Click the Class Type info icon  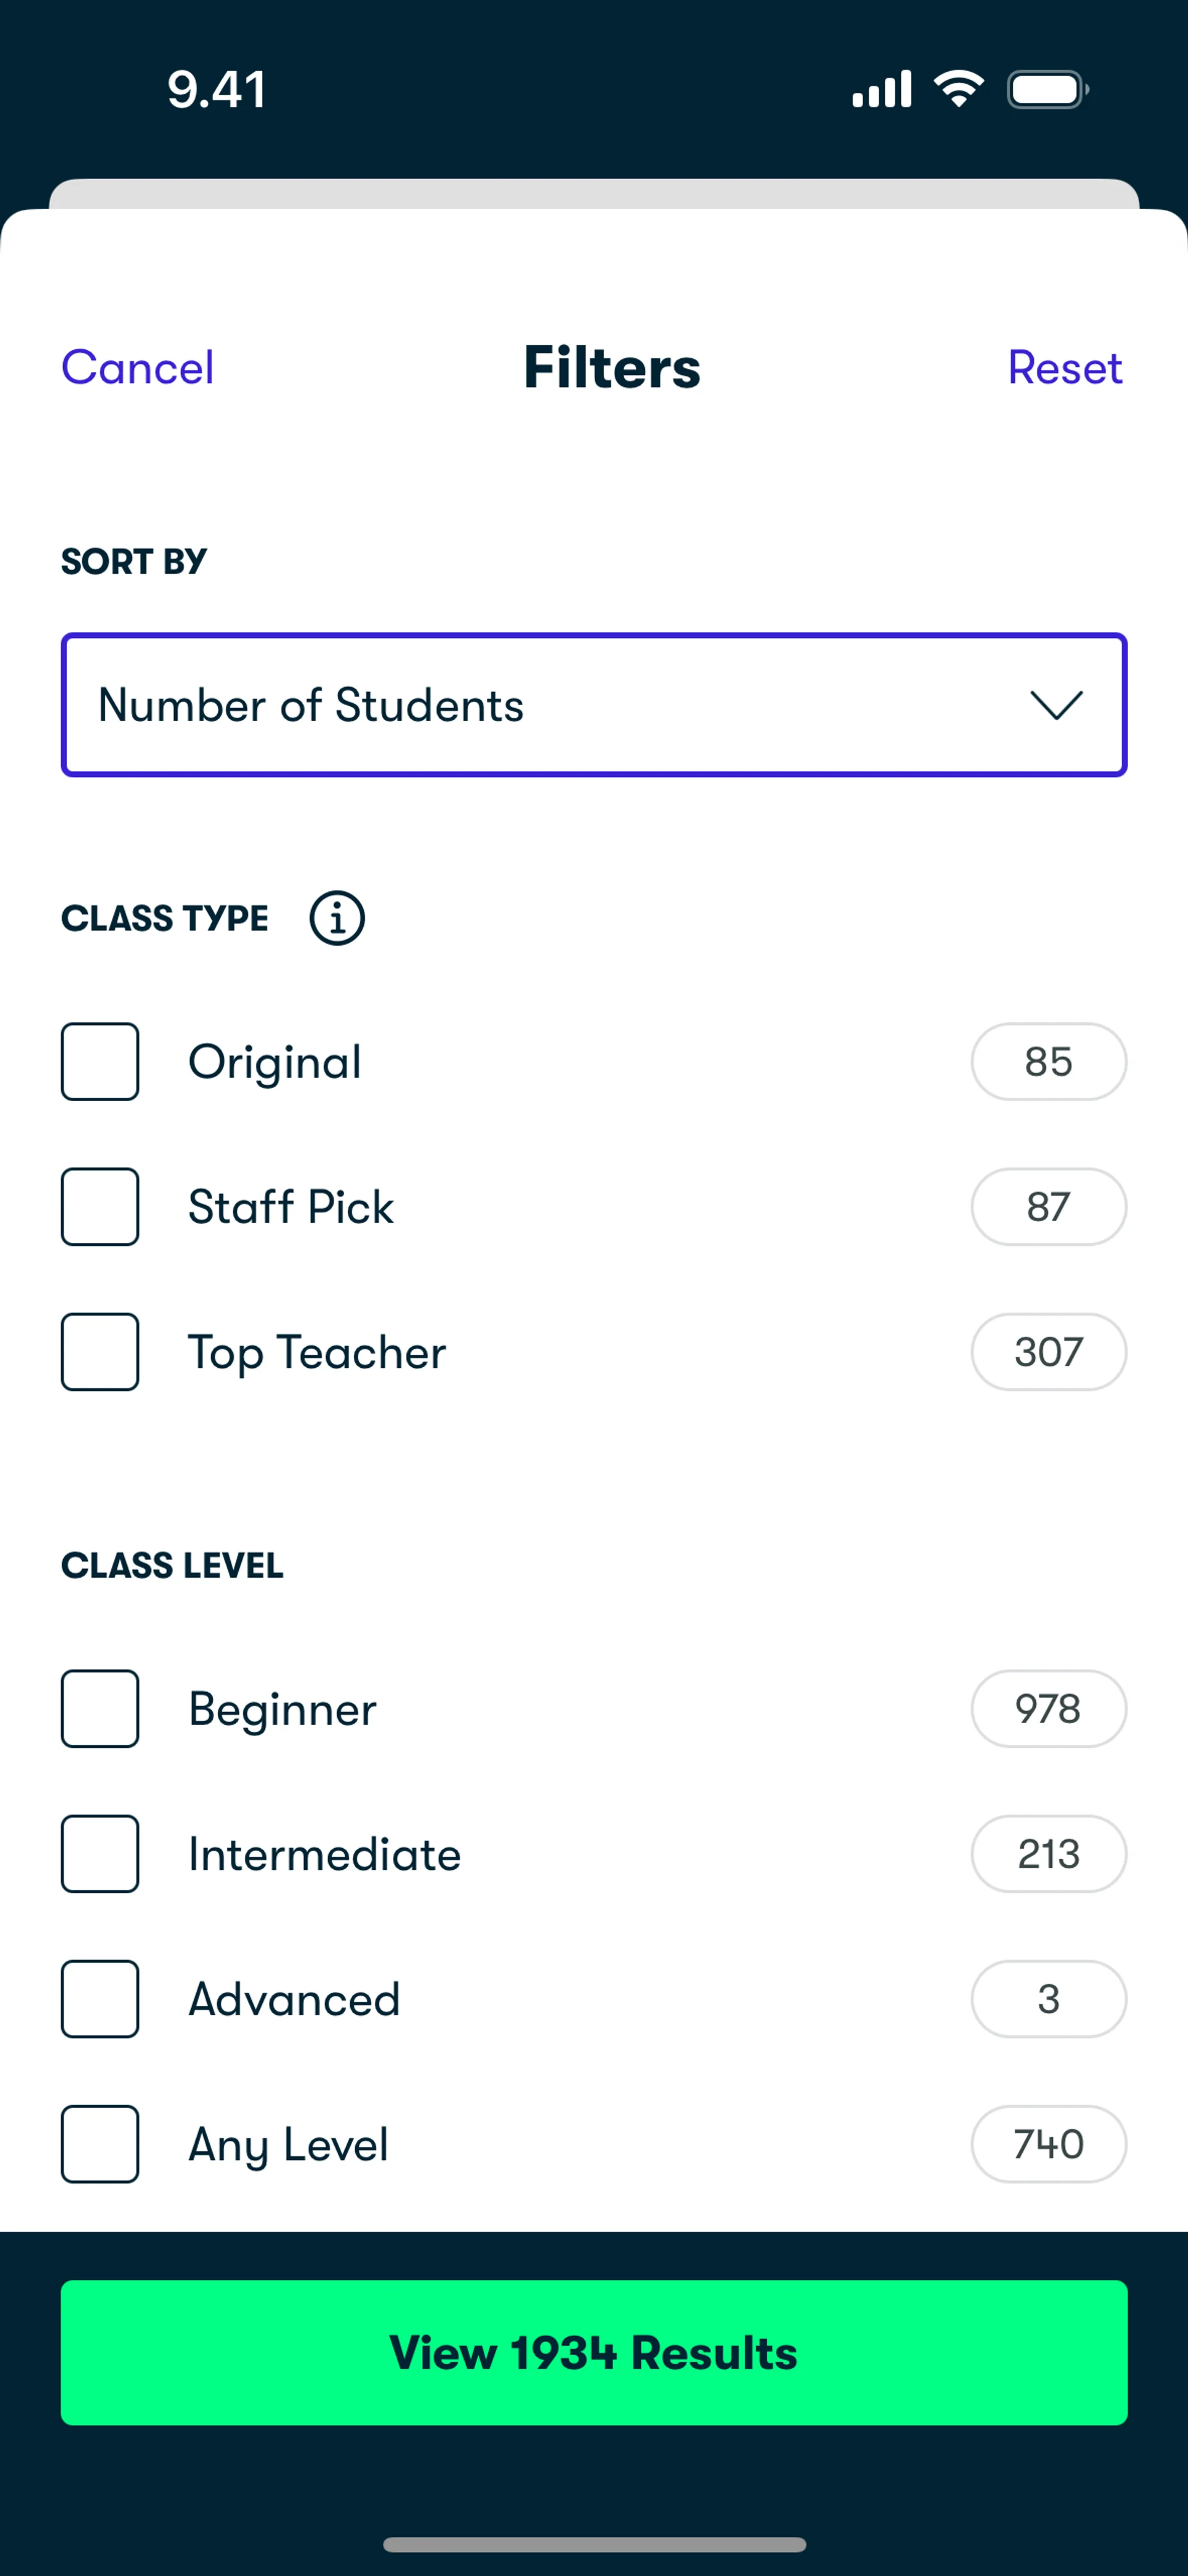click(x=336, y=918)
